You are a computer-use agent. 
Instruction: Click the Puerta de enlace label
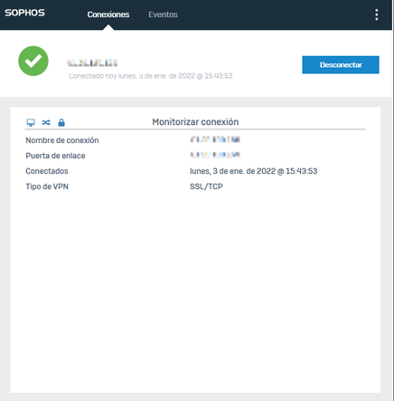55,156
